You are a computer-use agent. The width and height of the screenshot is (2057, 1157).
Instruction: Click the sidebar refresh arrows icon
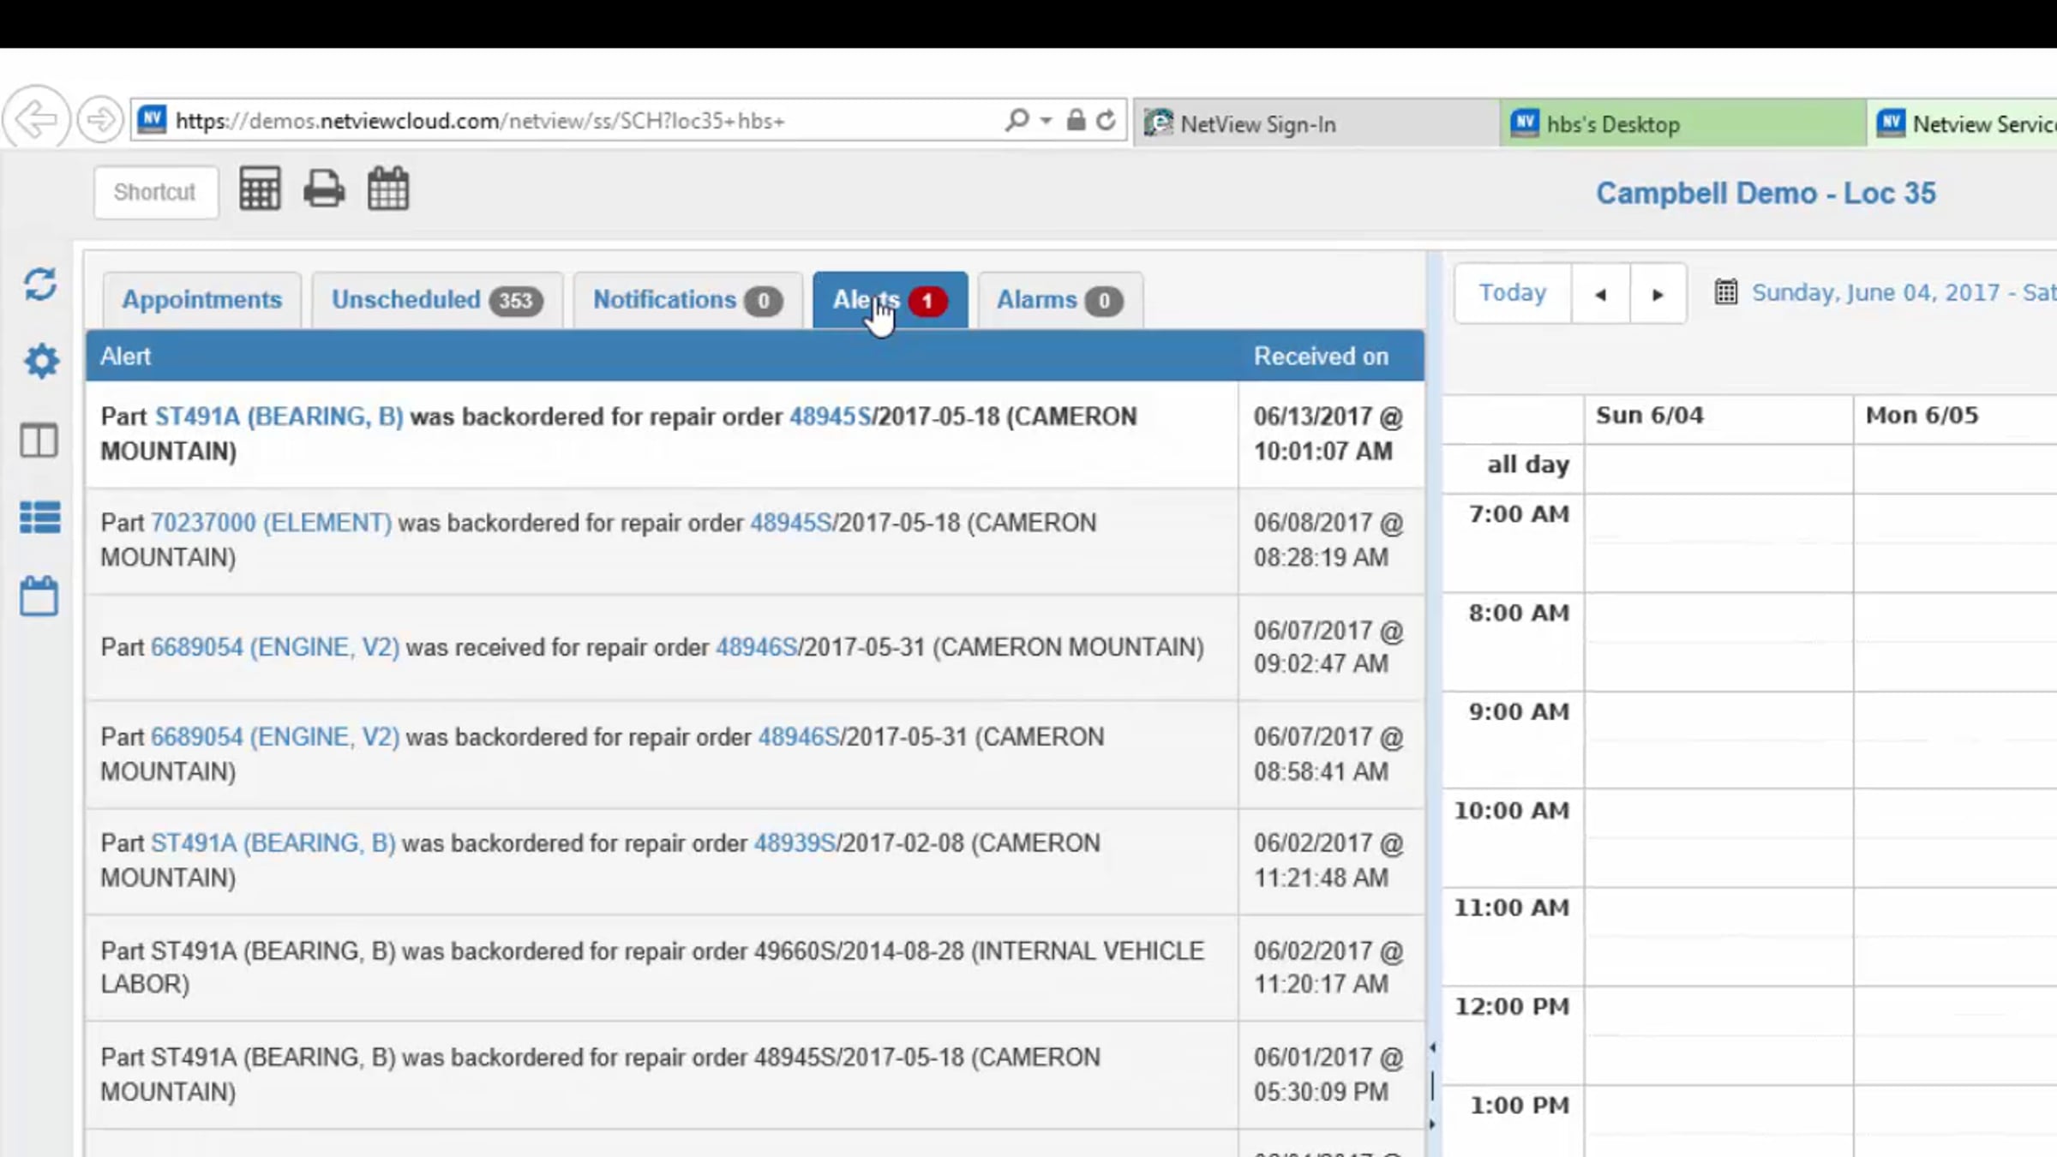pos(40,285)
